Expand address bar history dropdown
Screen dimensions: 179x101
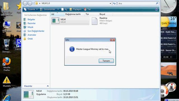point(110,3)
